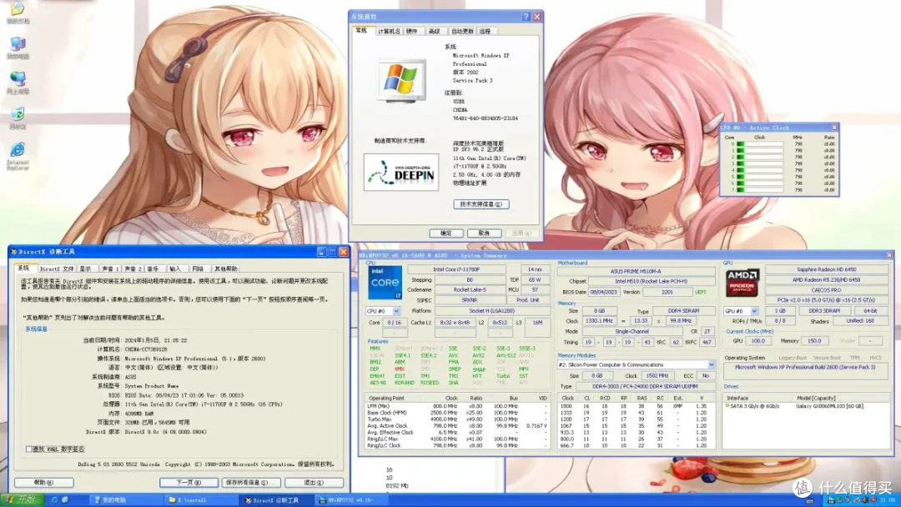Open the DirectX 文件 tab
901x507 pixels.
pos(57,269)
